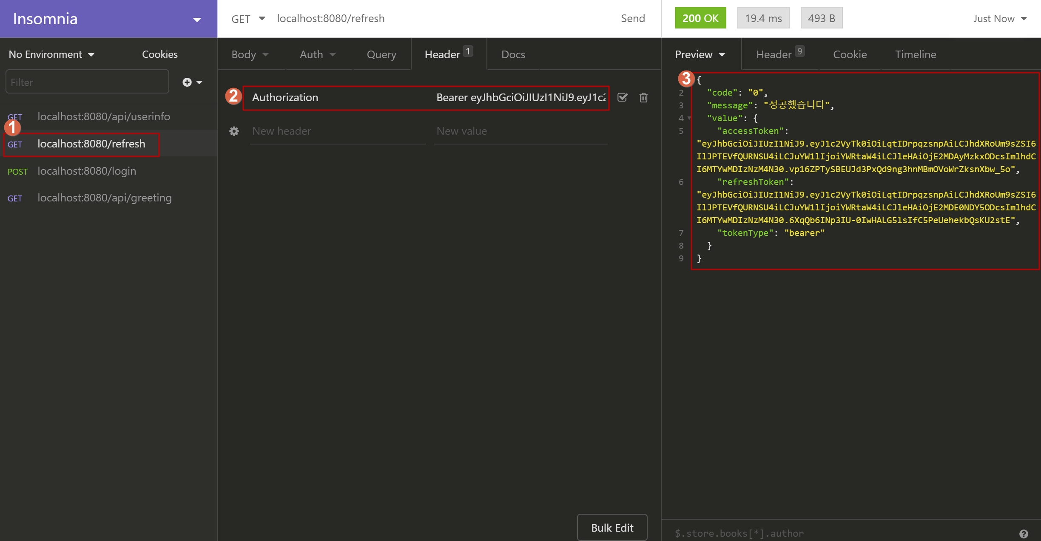Screen dimensions: 1041x541
Task: Open the header options gear icon
Action: 234,131
